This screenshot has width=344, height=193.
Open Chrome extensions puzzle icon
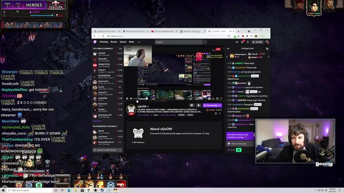(247, 36)
